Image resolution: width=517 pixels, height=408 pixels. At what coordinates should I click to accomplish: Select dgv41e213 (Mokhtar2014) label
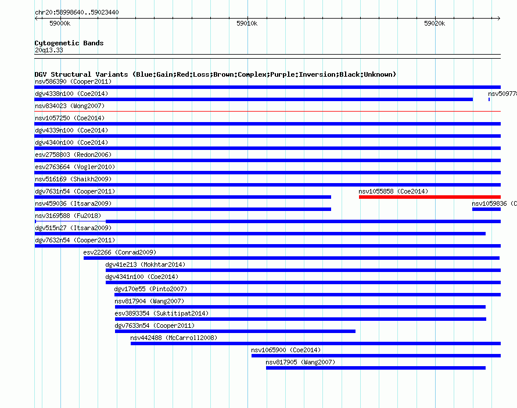coord(145,264)
